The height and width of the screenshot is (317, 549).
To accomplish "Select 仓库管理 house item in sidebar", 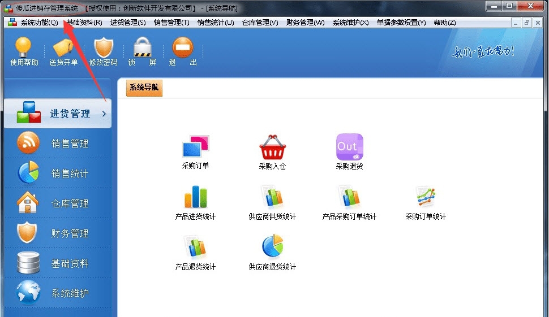I will (x=58, y=203).
